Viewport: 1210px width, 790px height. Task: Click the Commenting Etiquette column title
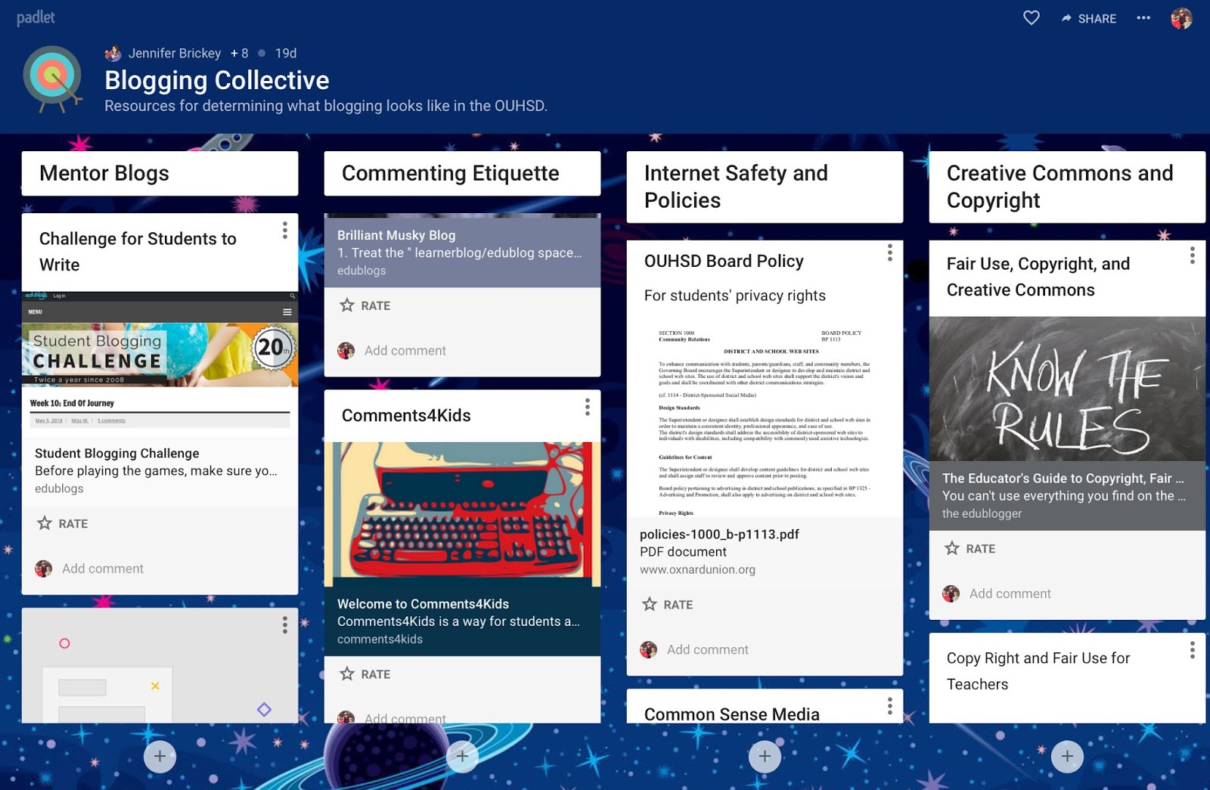coord(450,173)
